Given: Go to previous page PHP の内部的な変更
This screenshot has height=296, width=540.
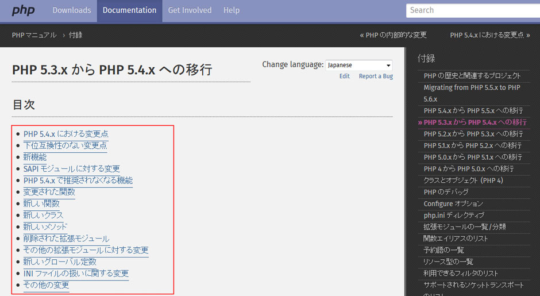Looking at the screenshot, I should pos(393,35).
